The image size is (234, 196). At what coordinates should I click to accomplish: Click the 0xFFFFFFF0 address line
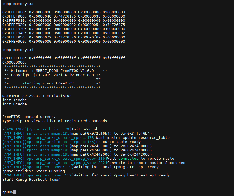pos(64,58)
